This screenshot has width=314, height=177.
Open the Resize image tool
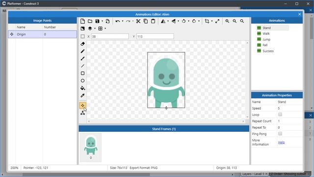(x=217, y=21)
